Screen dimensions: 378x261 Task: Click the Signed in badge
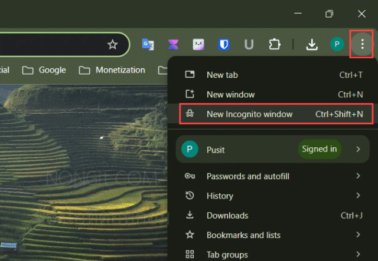pyautogui.click(x=320, y=149)
